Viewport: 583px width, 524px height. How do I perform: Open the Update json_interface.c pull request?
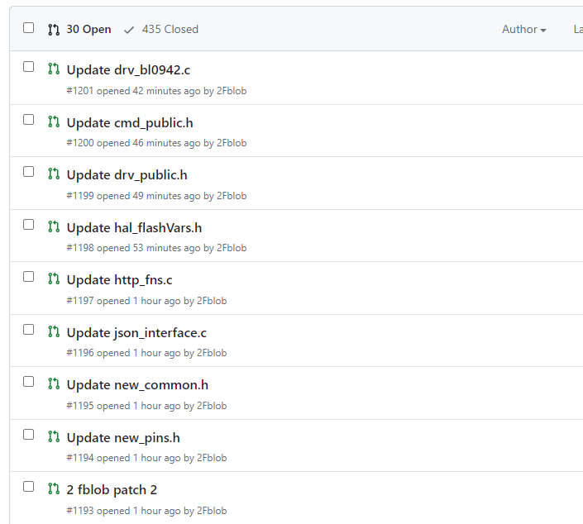click(136, 332)
